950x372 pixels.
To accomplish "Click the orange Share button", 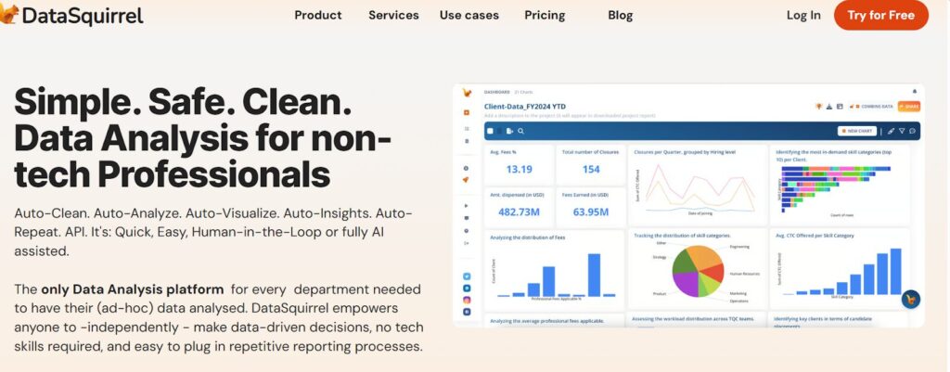I will tap(907, 107).
